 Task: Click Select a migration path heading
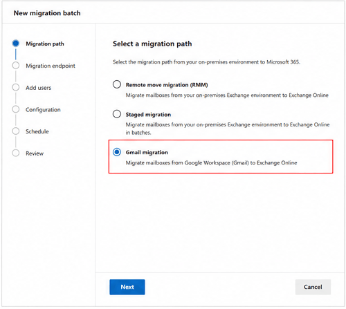(x=152, y=44)
